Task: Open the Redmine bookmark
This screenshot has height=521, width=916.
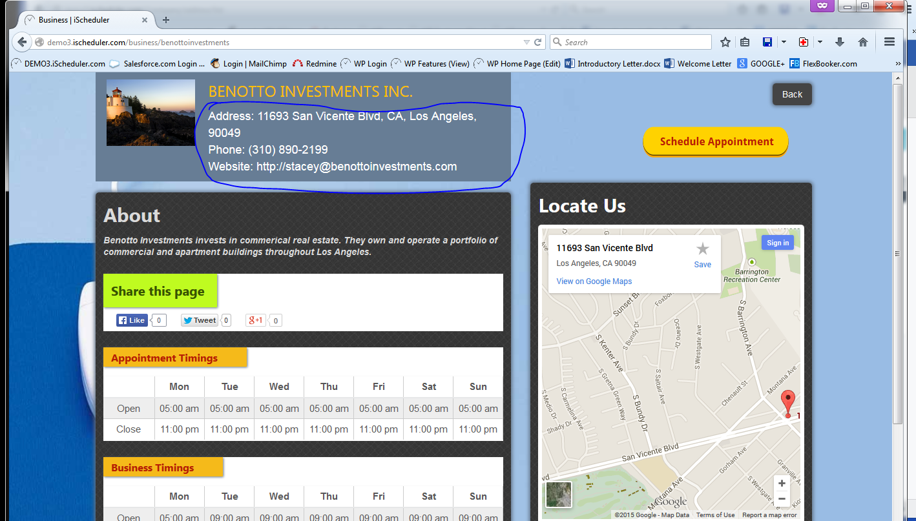Action: (x=315, y=63)
